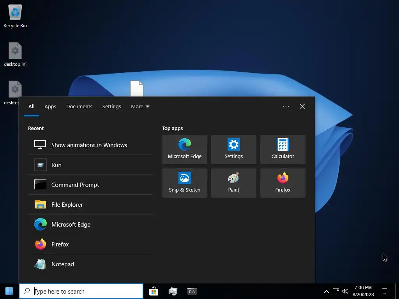Screen dimensions: 399x299
Task: Launch Paint from Top apps
Action: 234,183
